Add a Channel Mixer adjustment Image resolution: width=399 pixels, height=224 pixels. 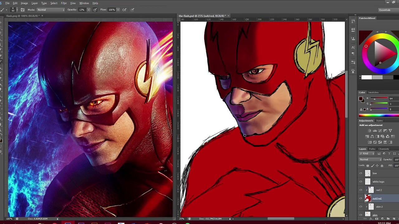(x=388, y=136)
